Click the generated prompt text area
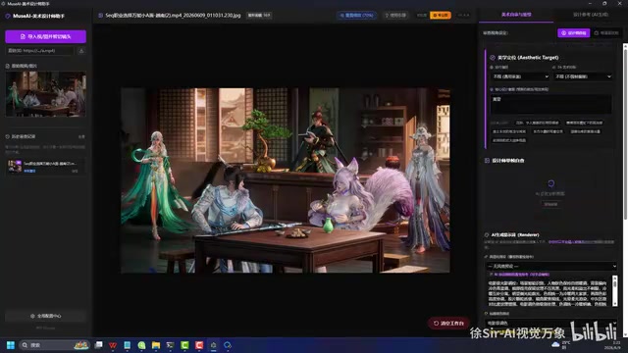The image size is (628, 353). [x=548, y=293]
